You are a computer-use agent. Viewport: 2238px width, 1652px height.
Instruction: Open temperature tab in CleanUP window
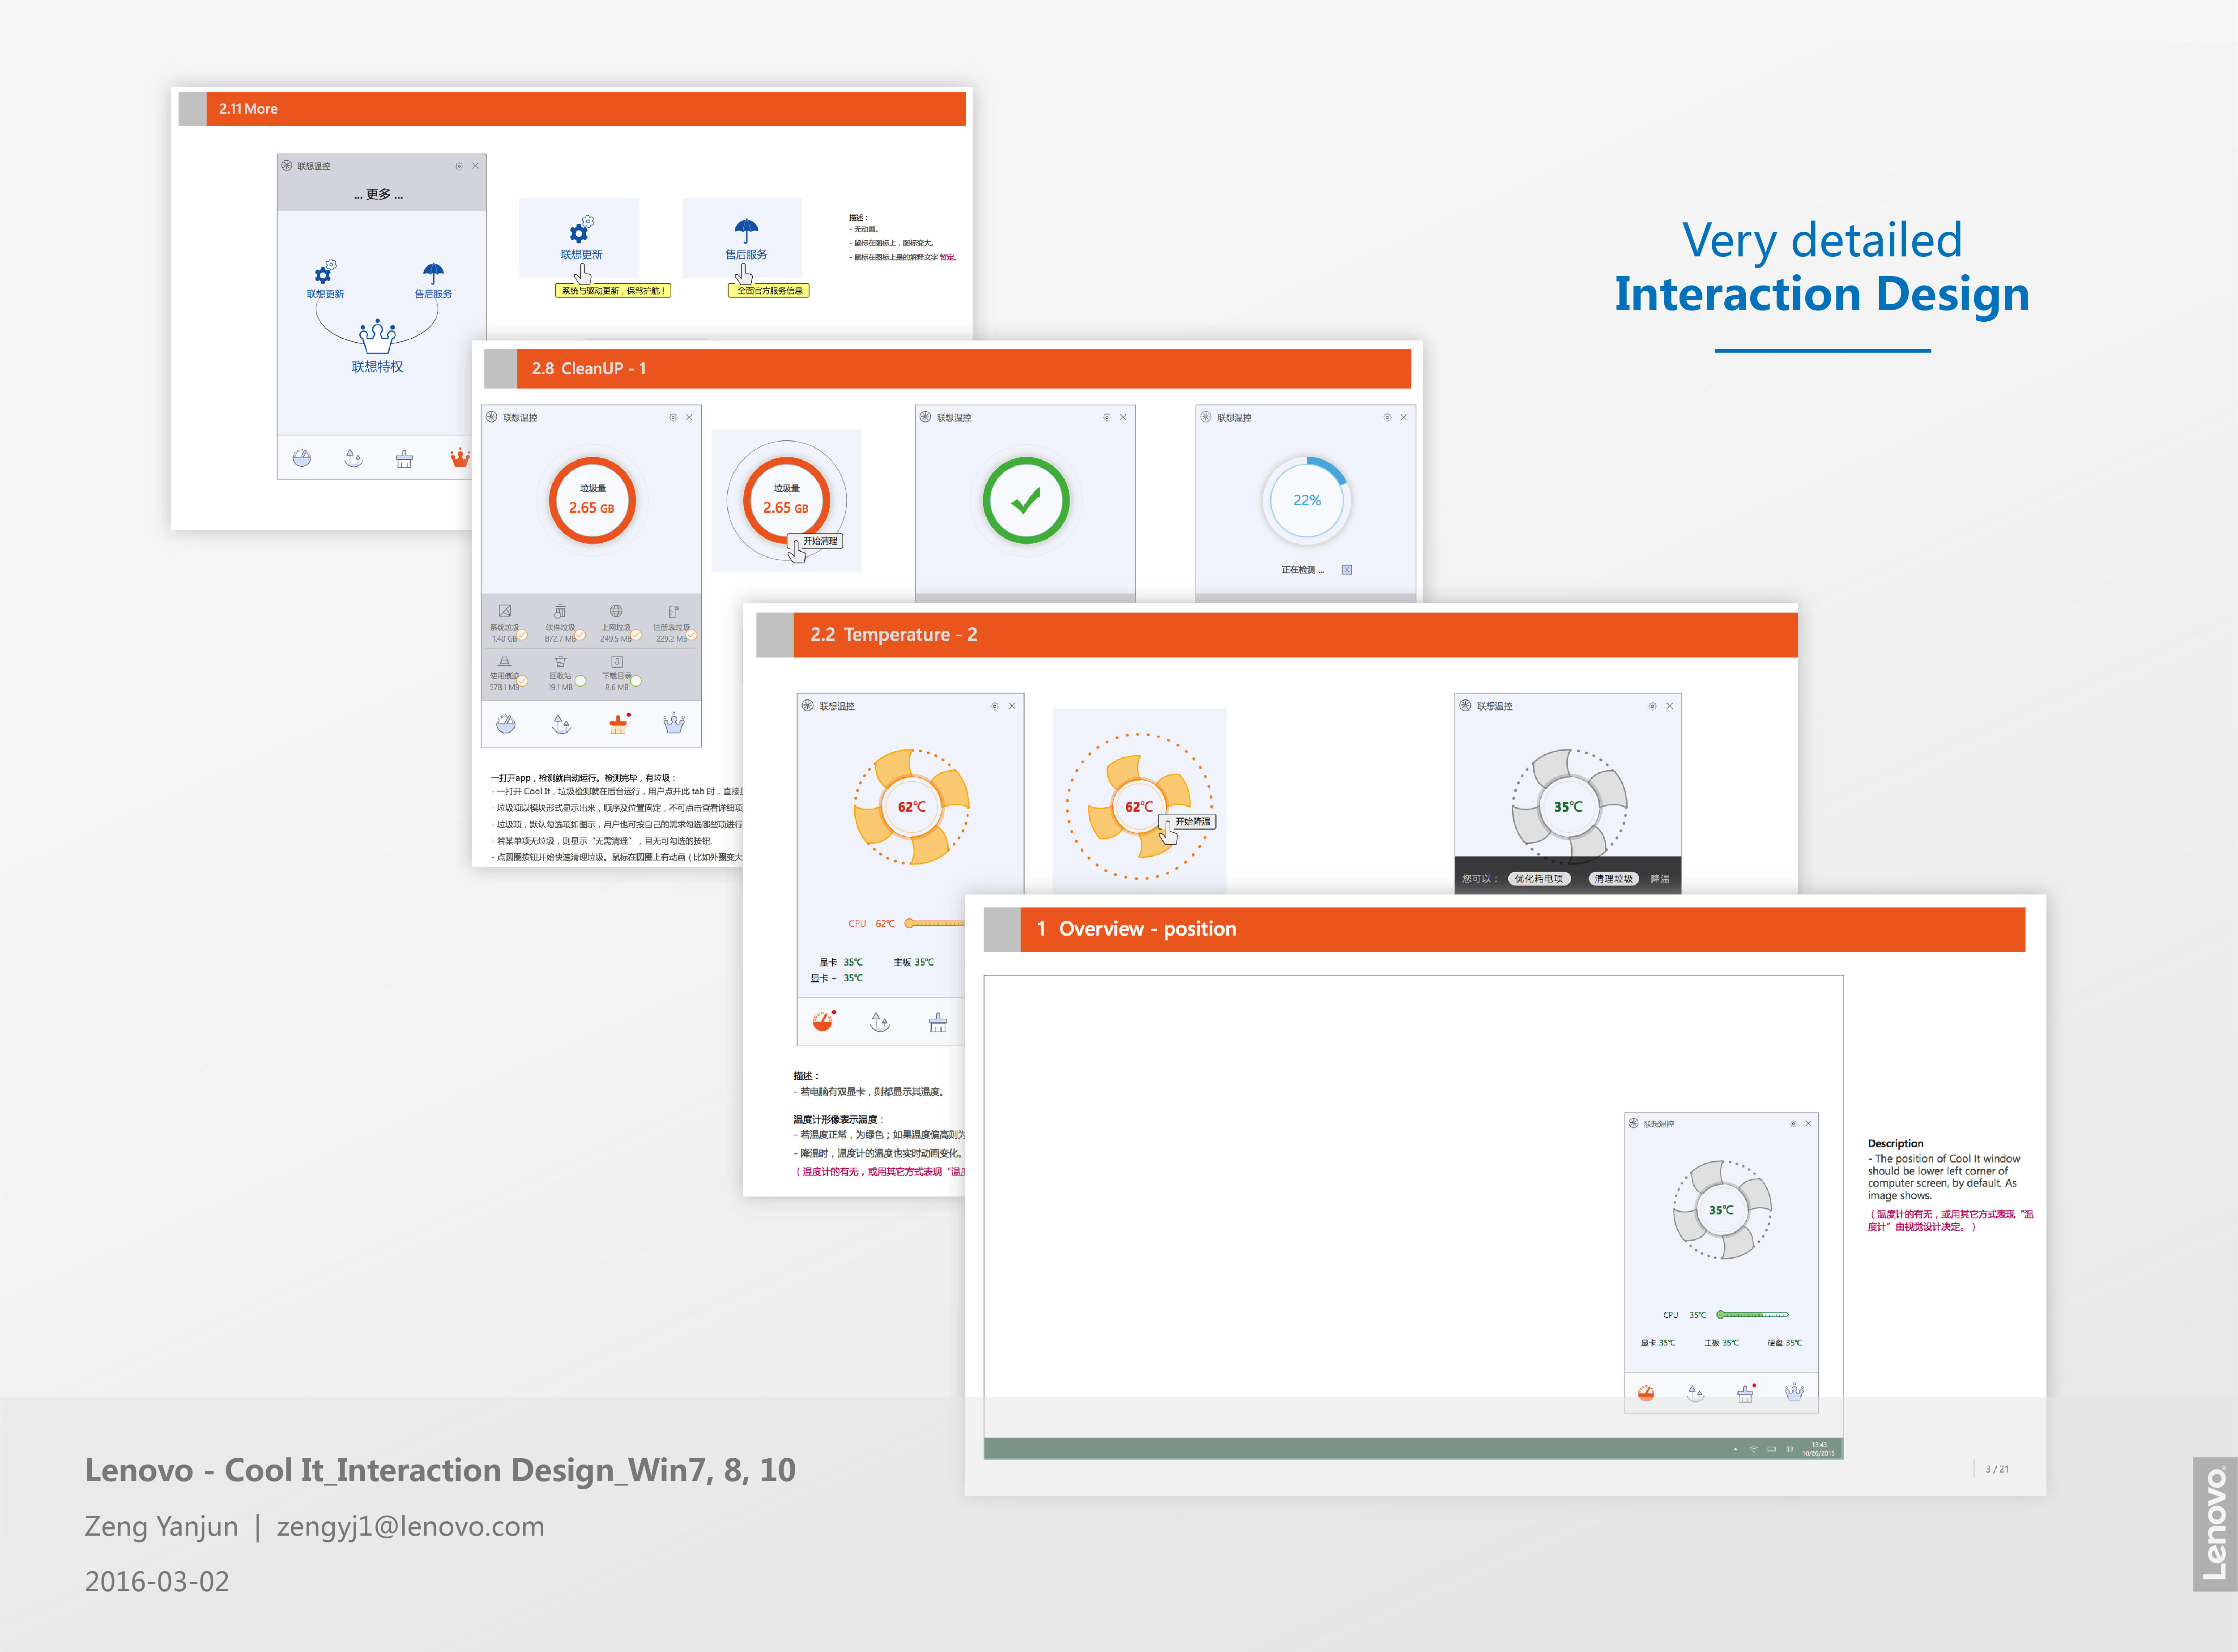506,724
